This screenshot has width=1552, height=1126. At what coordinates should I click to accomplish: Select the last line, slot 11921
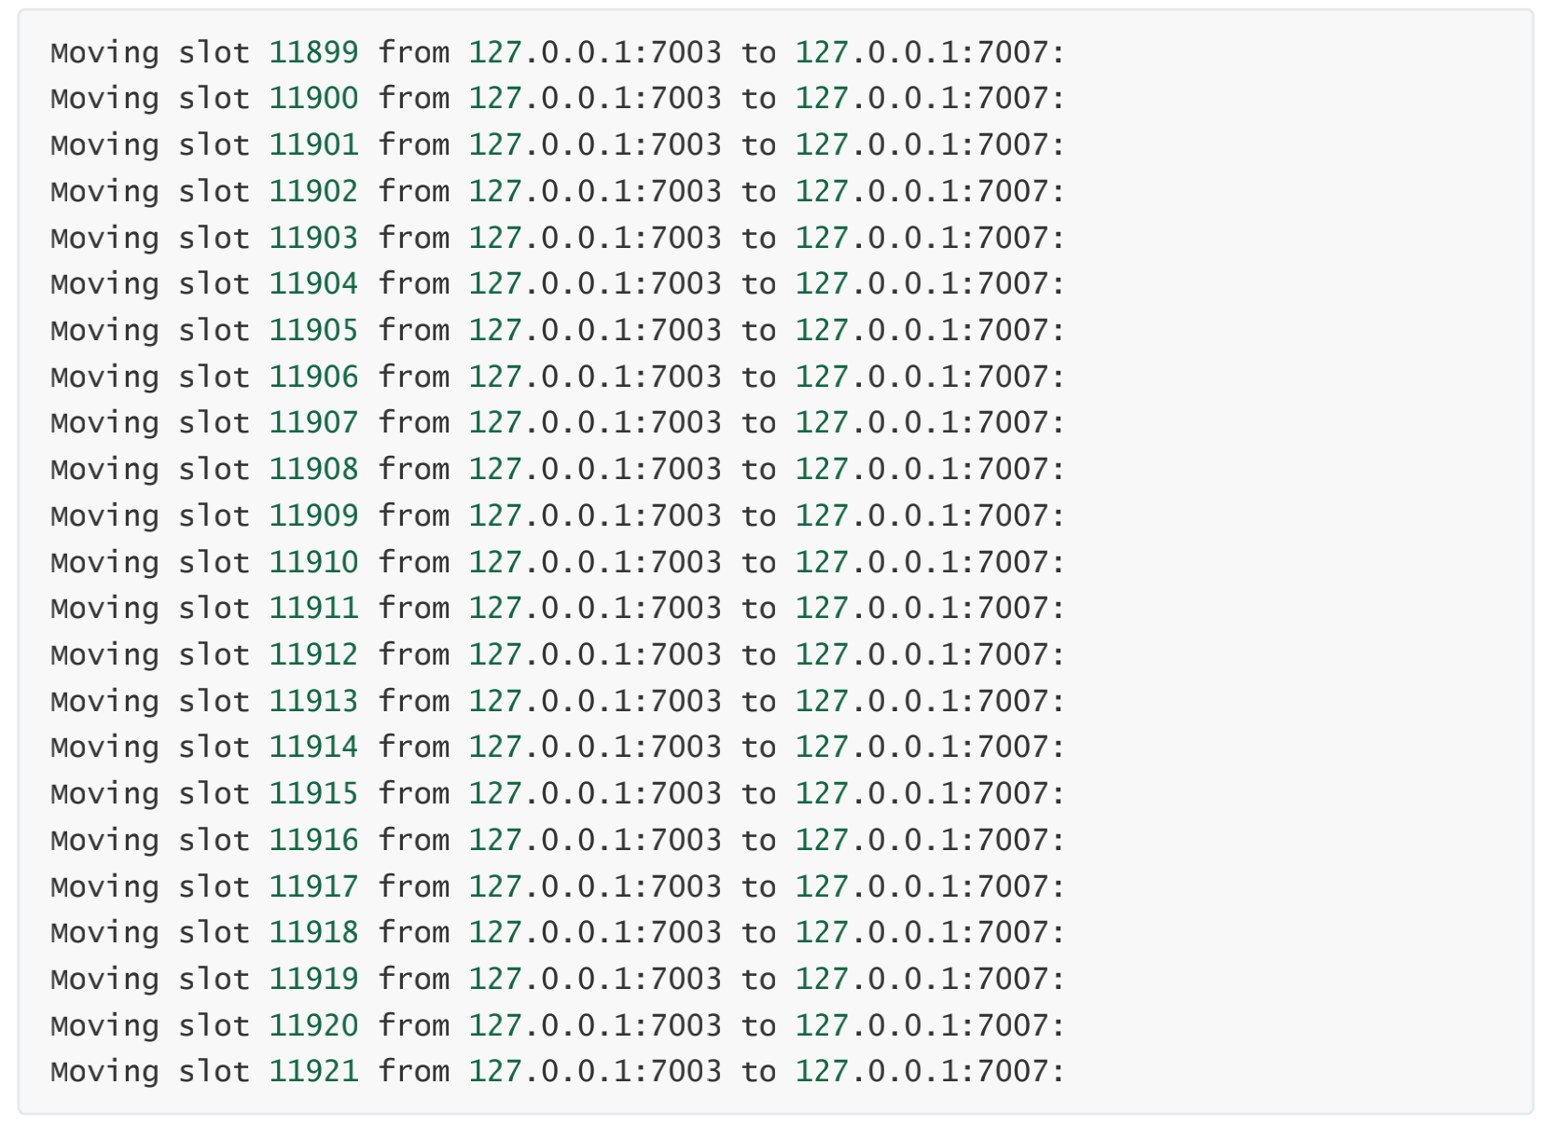coord(558,1072)
